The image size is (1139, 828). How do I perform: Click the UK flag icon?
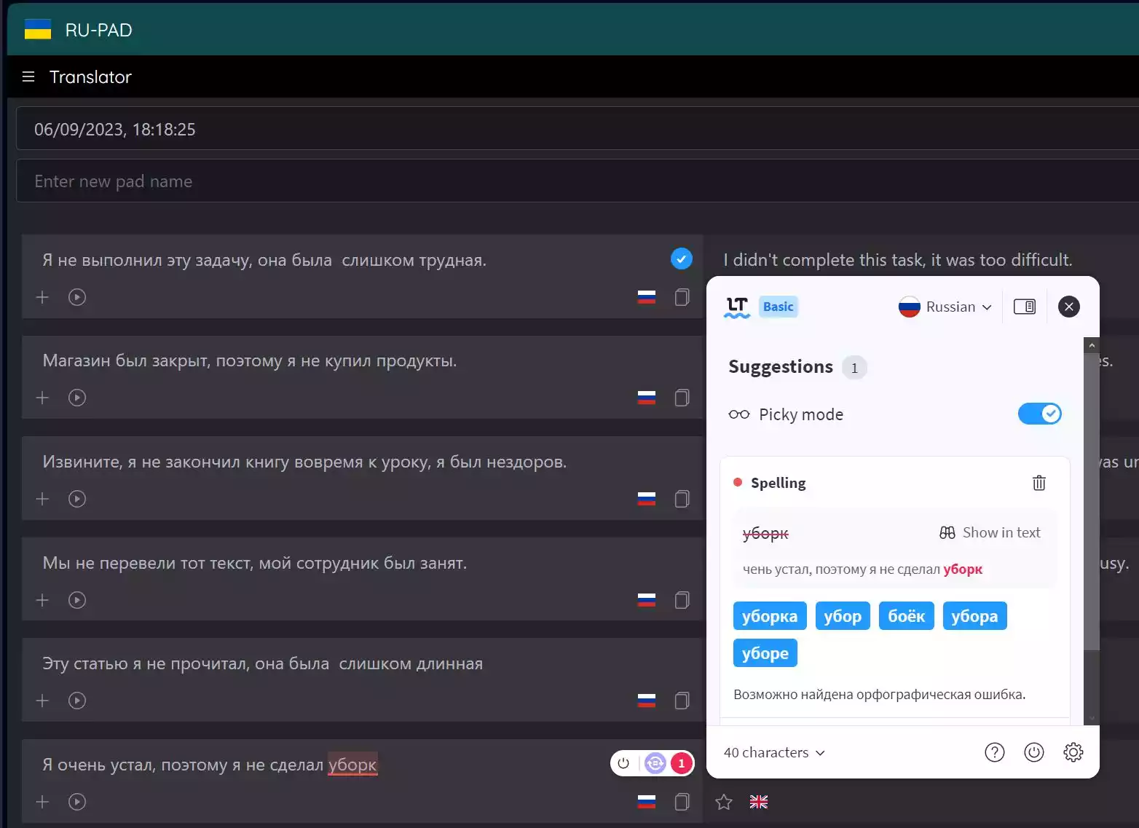(759, 802)
